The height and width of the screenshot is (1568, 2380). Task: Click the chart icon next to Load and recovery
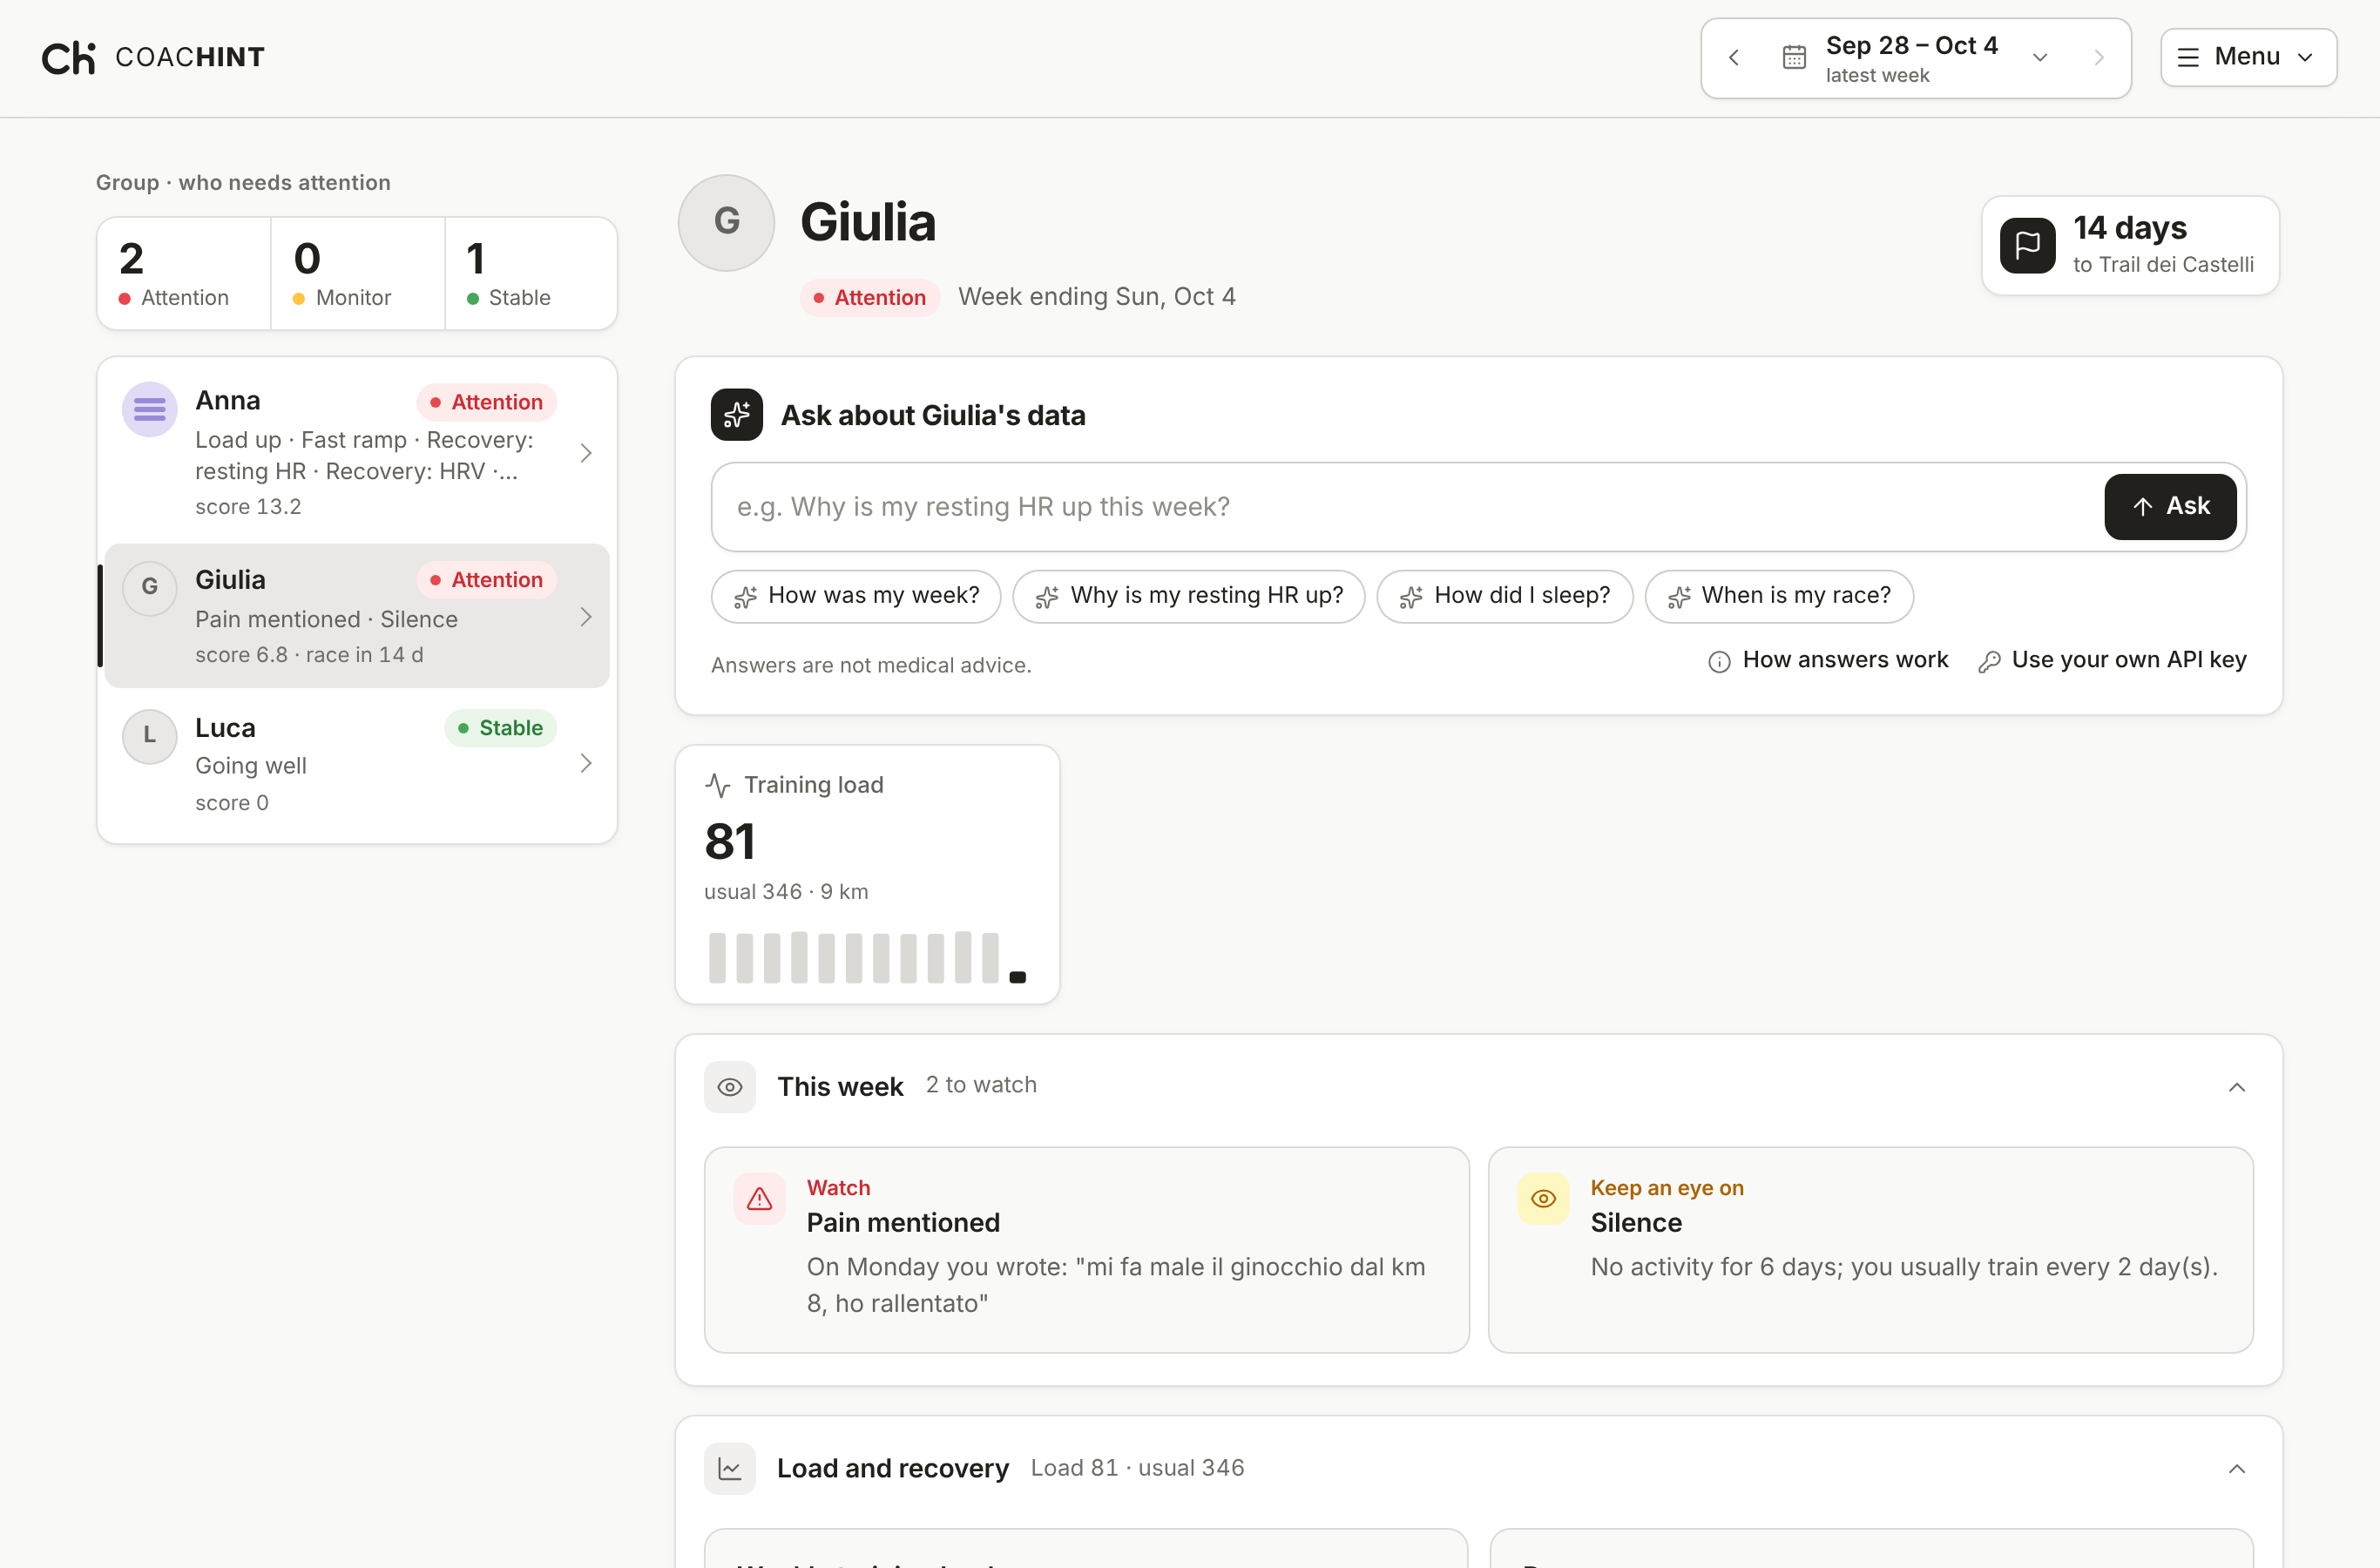pyautogui.click(x=729, y=1469)
